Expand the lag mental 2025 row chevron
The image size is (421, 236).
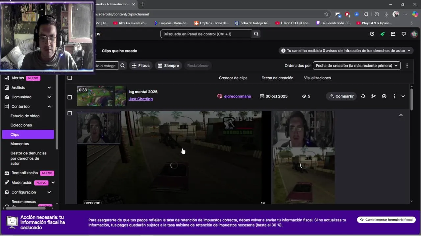pos(403,96)
